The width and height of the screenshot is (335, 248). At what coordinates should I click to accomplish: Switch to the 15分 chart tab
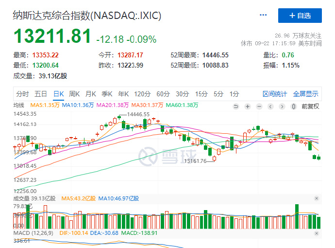[201, 94]
